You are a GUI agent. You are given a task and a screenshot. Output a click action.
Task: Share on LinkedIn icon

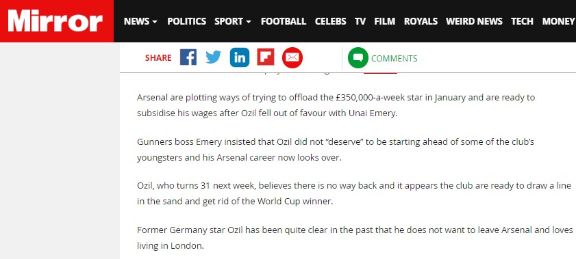point(240,57)
